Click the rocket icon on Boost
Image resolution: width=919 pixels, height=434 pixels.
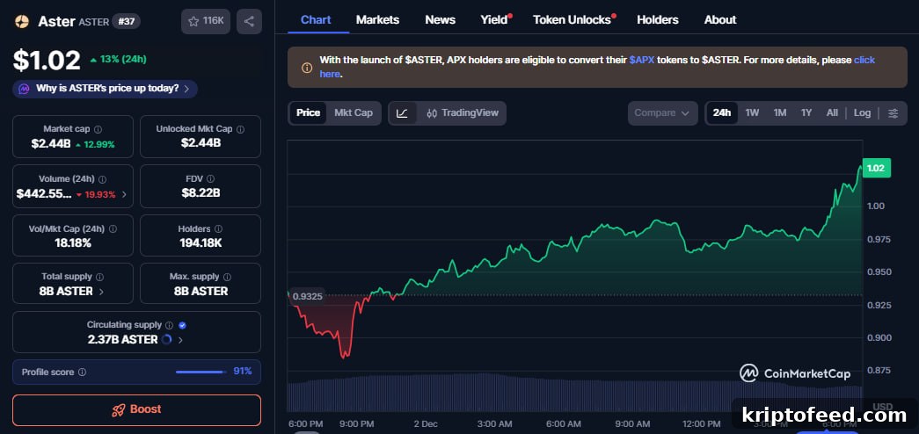tap(119, 410)
